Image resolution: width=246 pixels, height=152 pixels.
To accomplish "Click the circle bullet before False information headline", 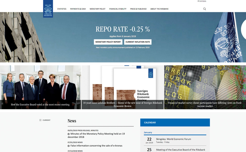I will [69, 146].
